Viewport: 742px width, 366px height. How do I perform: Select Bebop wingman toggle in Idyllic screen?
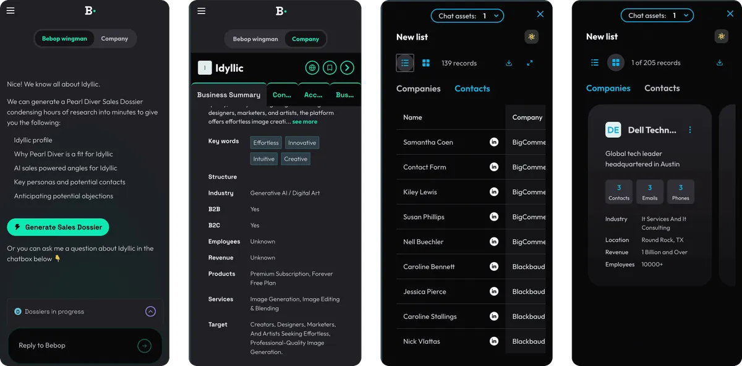255,39
